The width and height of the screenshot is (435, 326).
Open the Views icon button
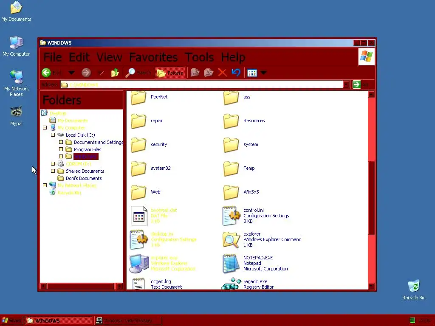[x=252, y=73]
